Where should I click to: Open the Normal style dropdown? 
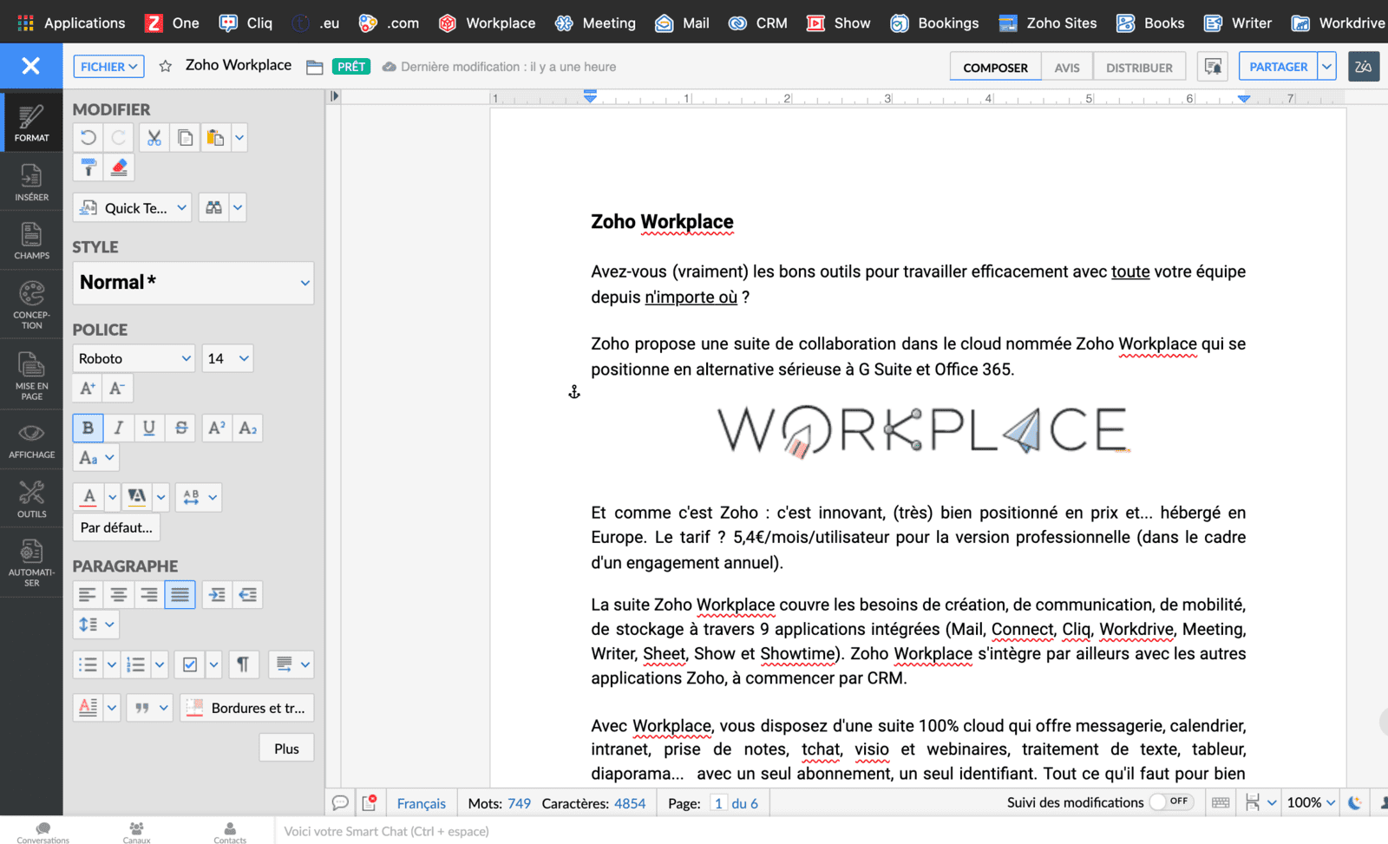click(193, 283)
